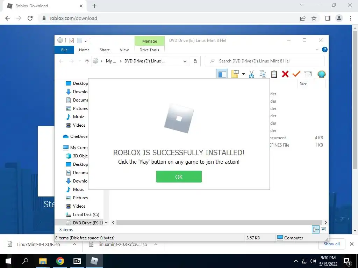
Task: Switch to large thumbnails view icon
Action: coord(323,229)
